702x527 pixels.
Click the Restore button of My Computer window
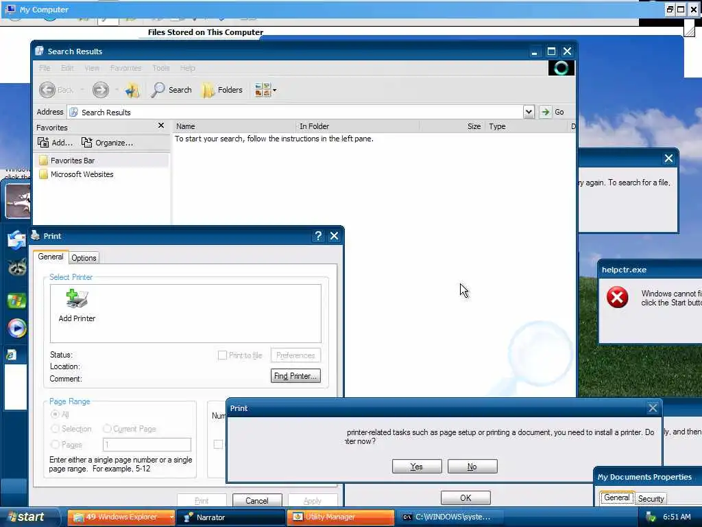coord(670,9)
